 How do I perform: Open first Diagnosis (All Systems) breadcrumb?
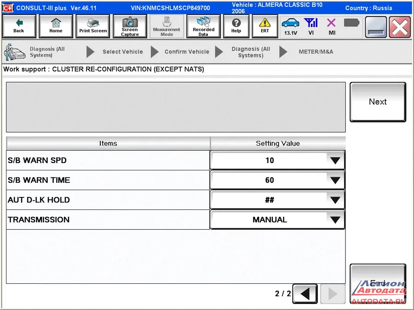(x=47, y=52)
